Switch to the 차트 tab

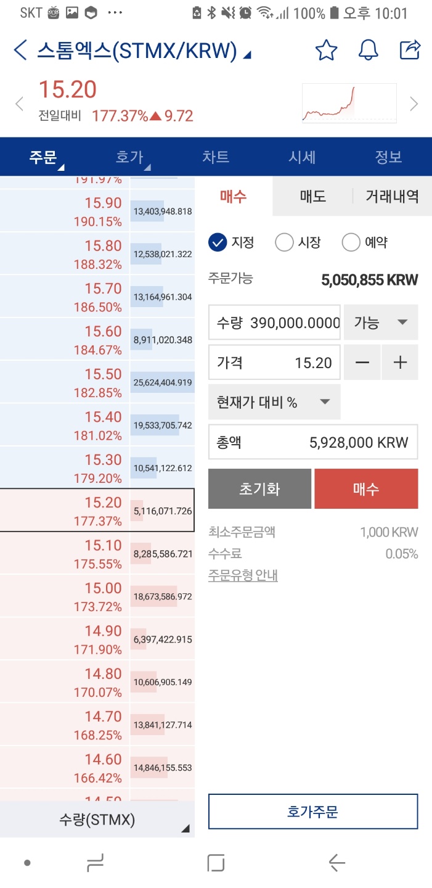216,157
